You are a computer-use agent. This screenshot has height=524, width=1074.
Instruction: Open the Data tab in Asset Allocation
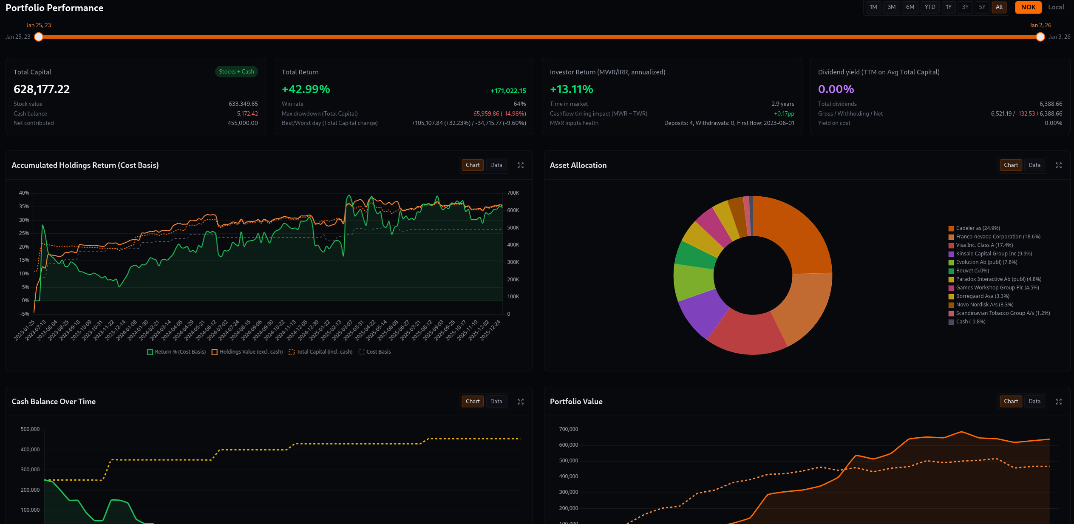click(1034, 165)
